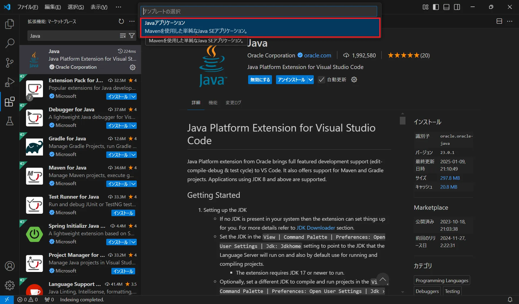This screenshot has width=519, height=304.
Task: Open manage gear for Java Oracle extension
Action: click(132, 67)
